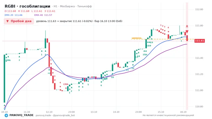The height and width of the screenshot is (119, 212).
Task: Select the high value H 111.68
Action: (24, 11)
